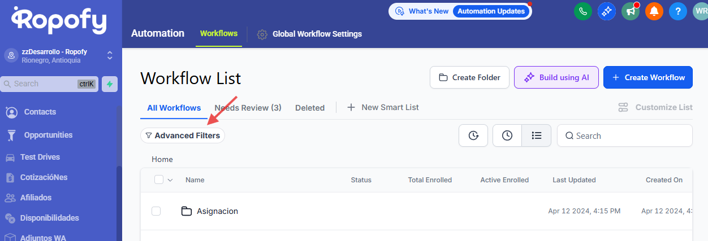Click the green lightning quick actions button
The image size is (708, 241).
coord(110,84)
